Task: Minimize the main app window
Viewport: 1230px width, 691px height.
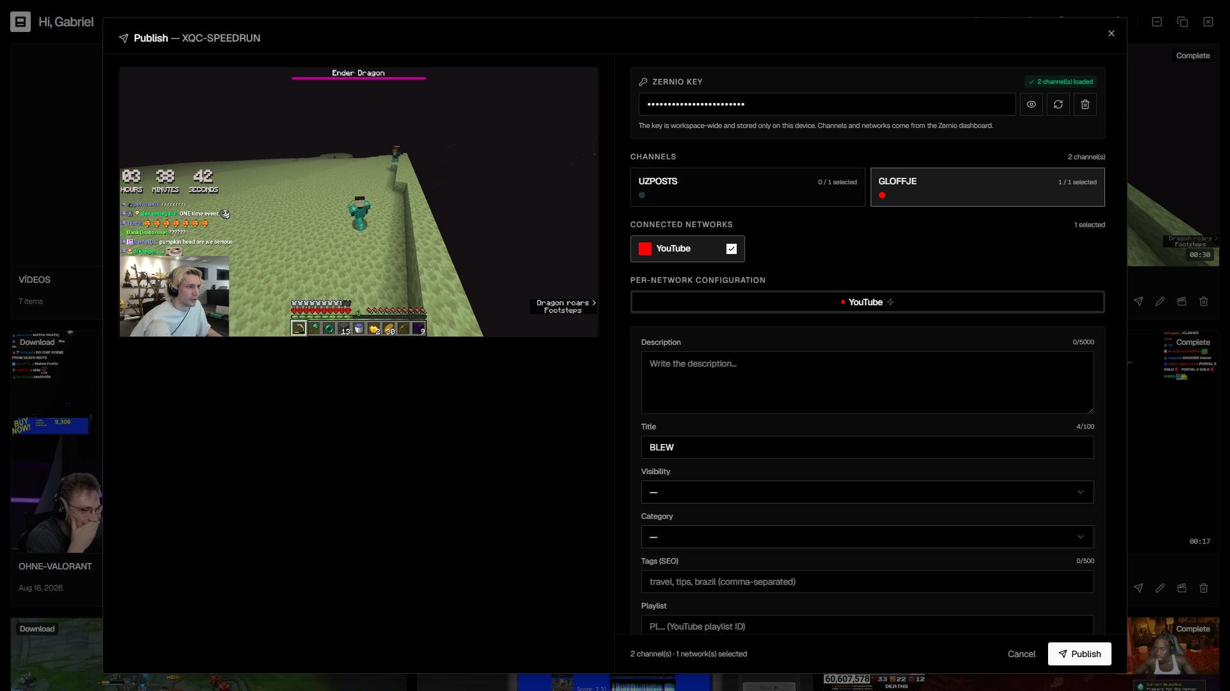Action: click(x=1157, y=22)
